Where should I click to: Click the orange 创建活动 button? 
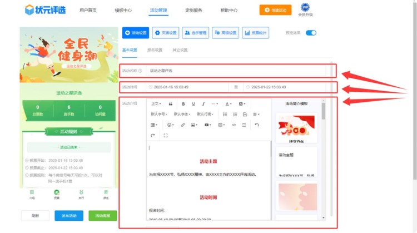tap(275, 10)
